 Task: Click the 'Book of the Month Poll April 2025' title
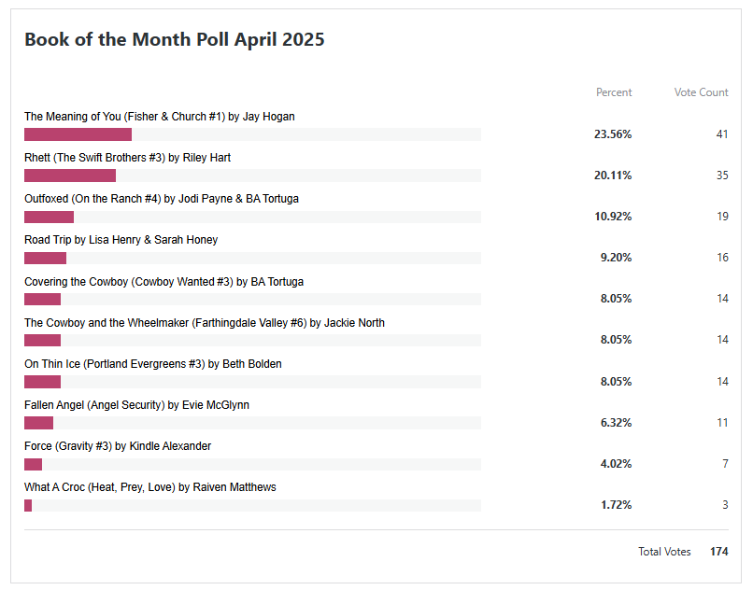point(175,39)
